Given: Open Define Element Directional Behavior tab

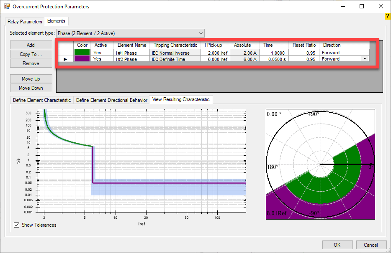Looking at the screenshot, I should click(x=111, y=100).
